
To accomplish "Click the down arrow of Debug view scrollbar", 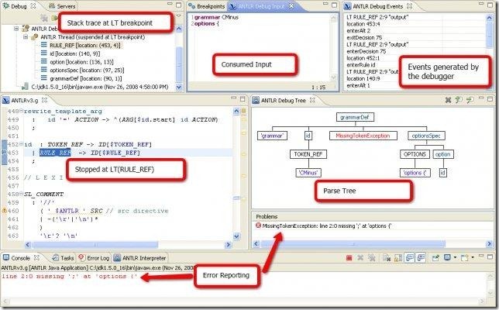I will (179, 87).
